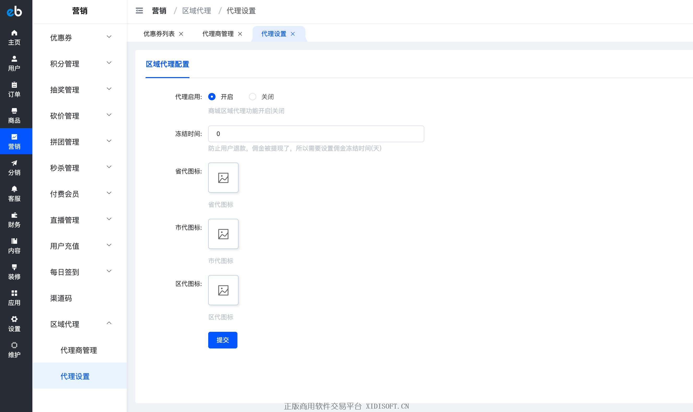Viewport: 693px width, 412px height.
Task: Expand the 付费会员 menu
Action: pyautogui.click(x=80, y=194)
